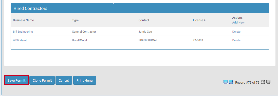278x96 pixels.
Task: Click the Hired Contractors panel header
Action: point(140,8)
